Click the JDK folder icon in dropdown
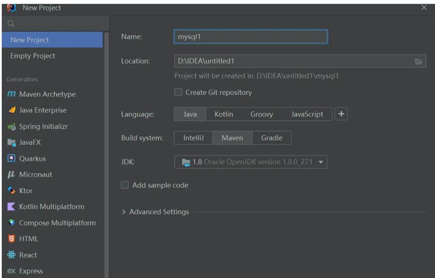The image size is (435, 278). (x=186, y=162)
